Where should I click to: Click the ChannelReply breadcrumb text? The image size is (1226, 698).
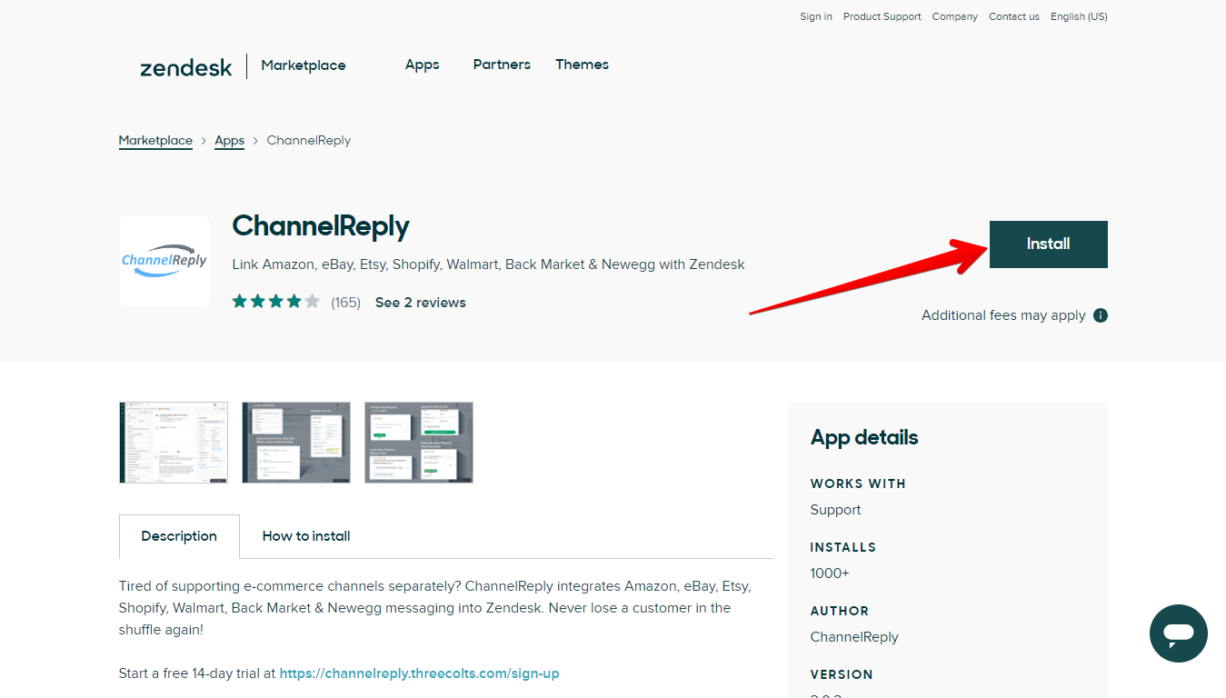(308, 141)
